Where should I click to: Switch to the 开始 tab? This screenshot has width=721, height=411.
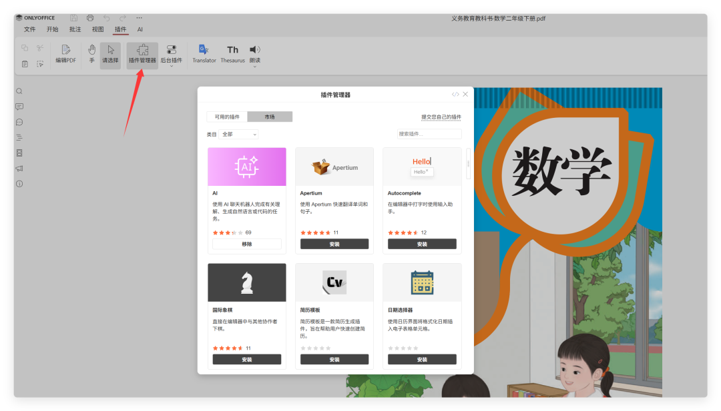click(x=53, y=29)
